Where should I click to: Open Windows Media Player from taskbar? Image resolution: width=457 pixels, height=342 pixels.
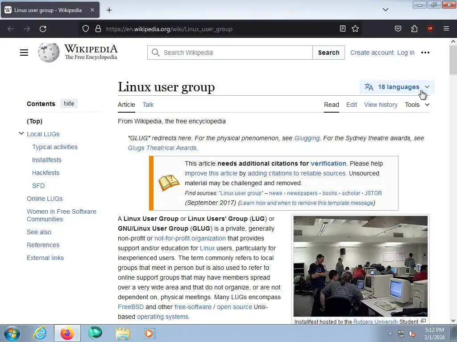pyautogui.click(x=150, y=333)
